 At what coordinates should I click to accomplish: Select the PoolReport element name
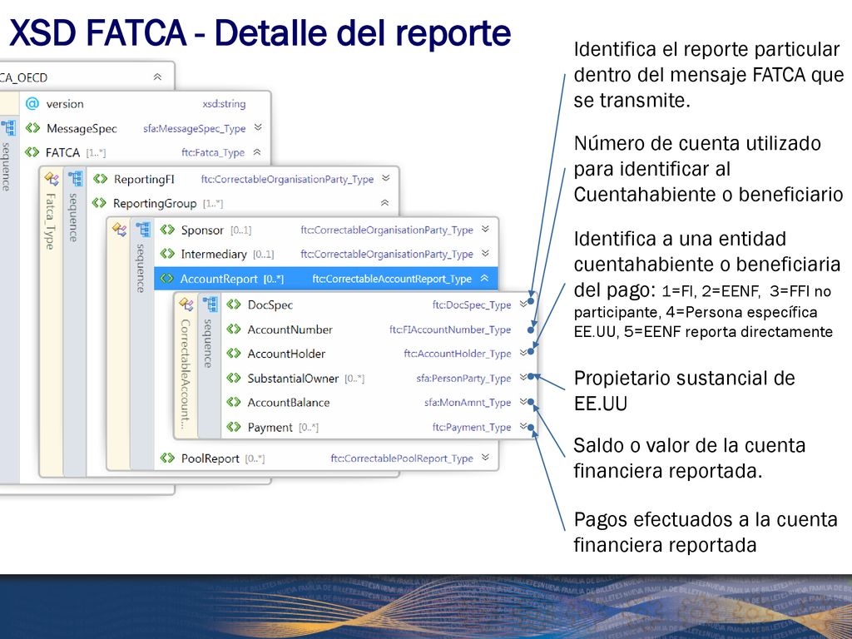click(x=211, y=458)
